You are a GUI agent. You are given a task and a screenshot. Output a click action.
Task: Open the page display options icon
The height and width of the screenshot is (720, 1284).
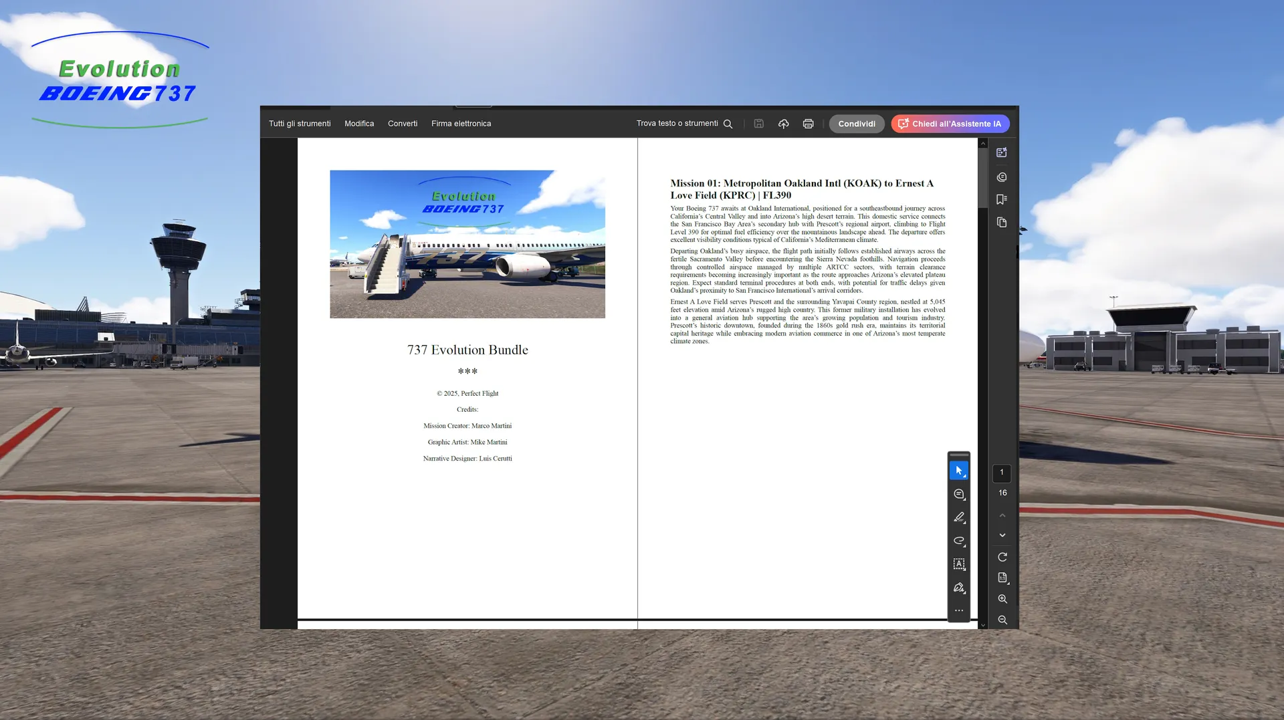click(1002, 578)
